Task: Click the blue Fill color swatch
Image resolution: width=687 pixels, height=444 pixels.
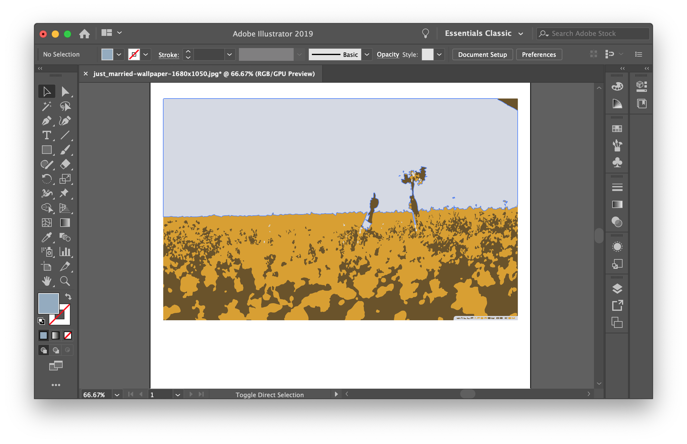Action: [x=48, y=303]
